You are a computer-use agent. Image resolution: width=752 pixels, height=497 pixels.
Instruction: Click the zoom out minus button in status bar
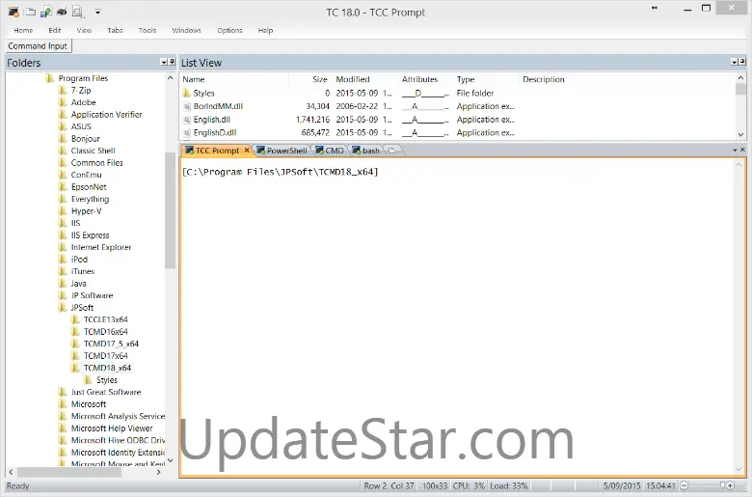685,486
